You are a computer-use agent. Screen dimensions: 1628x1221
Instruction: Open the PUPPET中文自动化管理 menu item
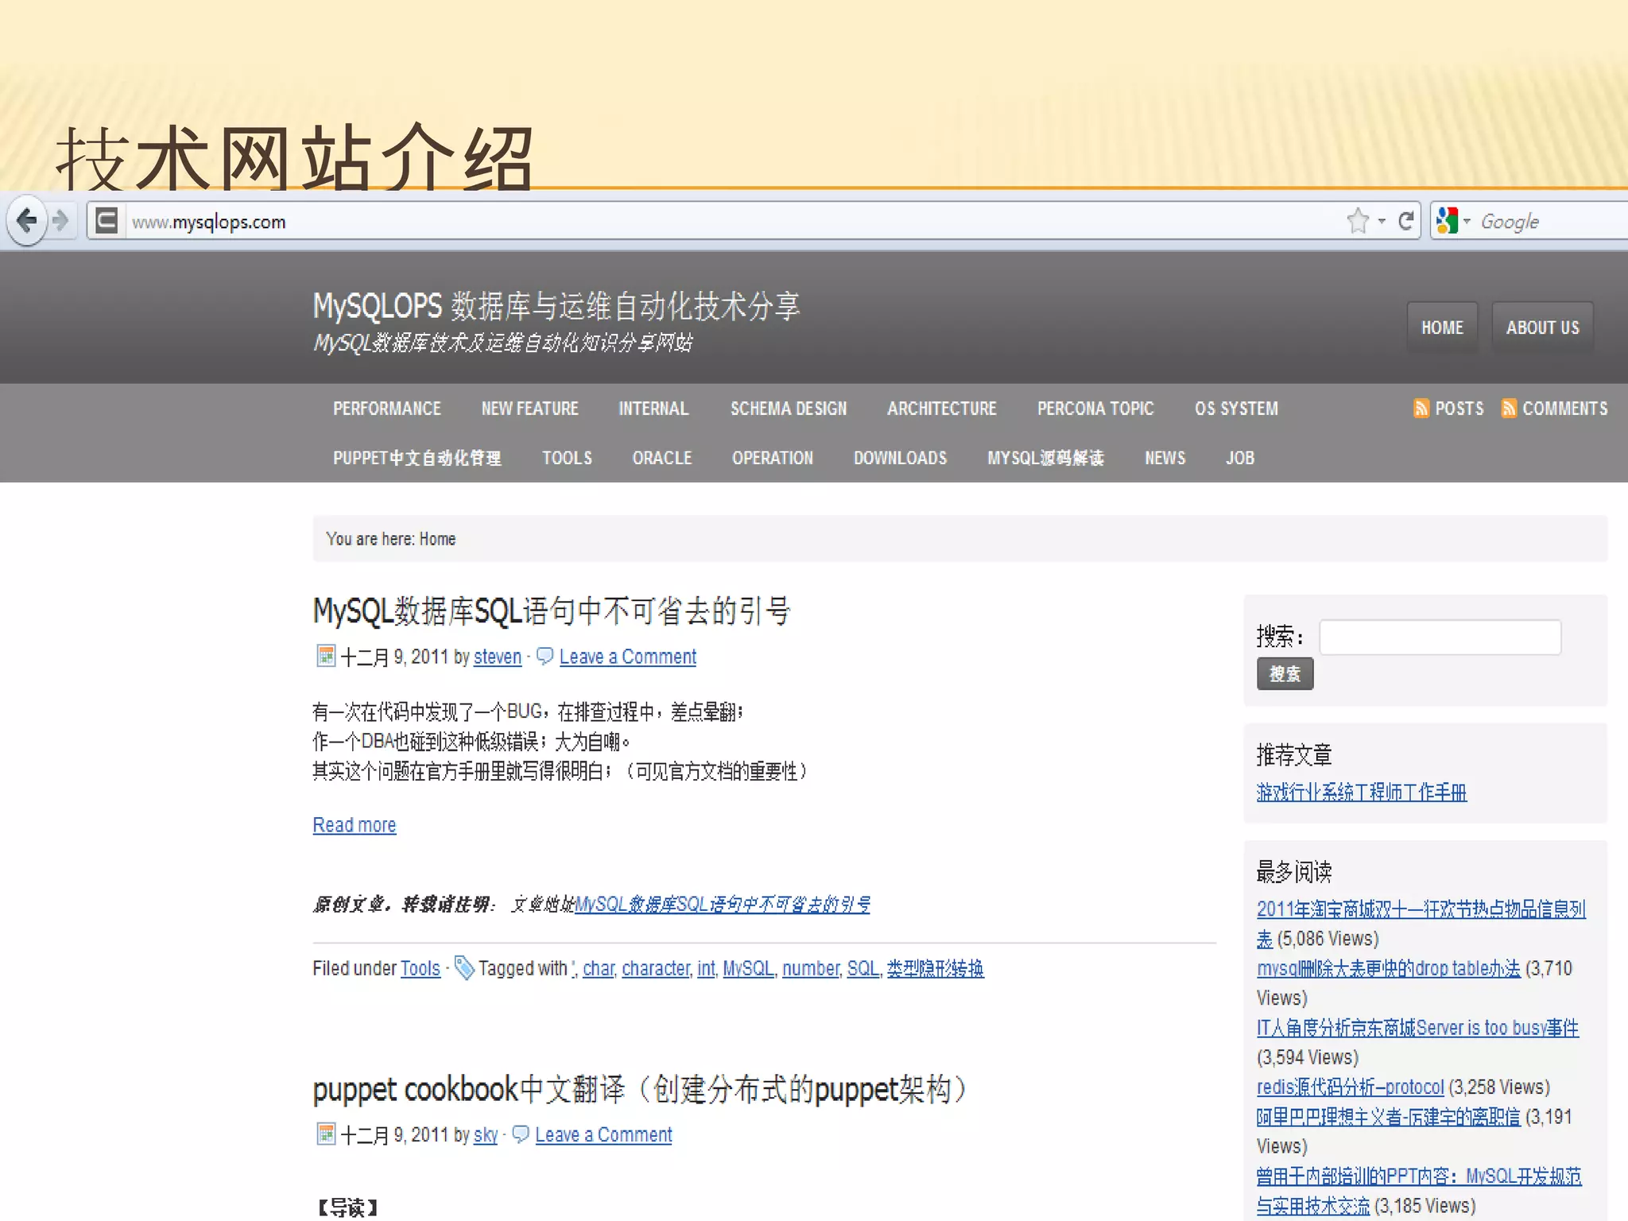coord(417,458)
